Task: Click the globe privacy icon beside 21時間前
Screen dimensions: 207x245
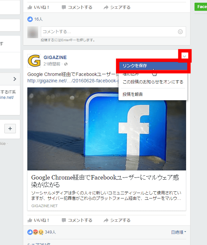Action: click(x=66, y=64)
